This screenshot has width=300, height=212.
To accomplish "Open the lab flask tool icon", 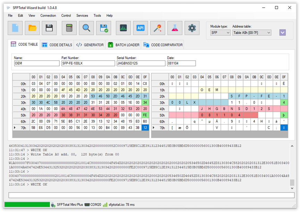I will click(175, 28).
